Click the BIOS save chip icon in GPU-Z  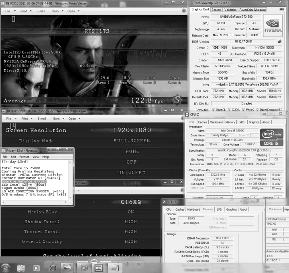pyautogui.click(x=280, y=41)
